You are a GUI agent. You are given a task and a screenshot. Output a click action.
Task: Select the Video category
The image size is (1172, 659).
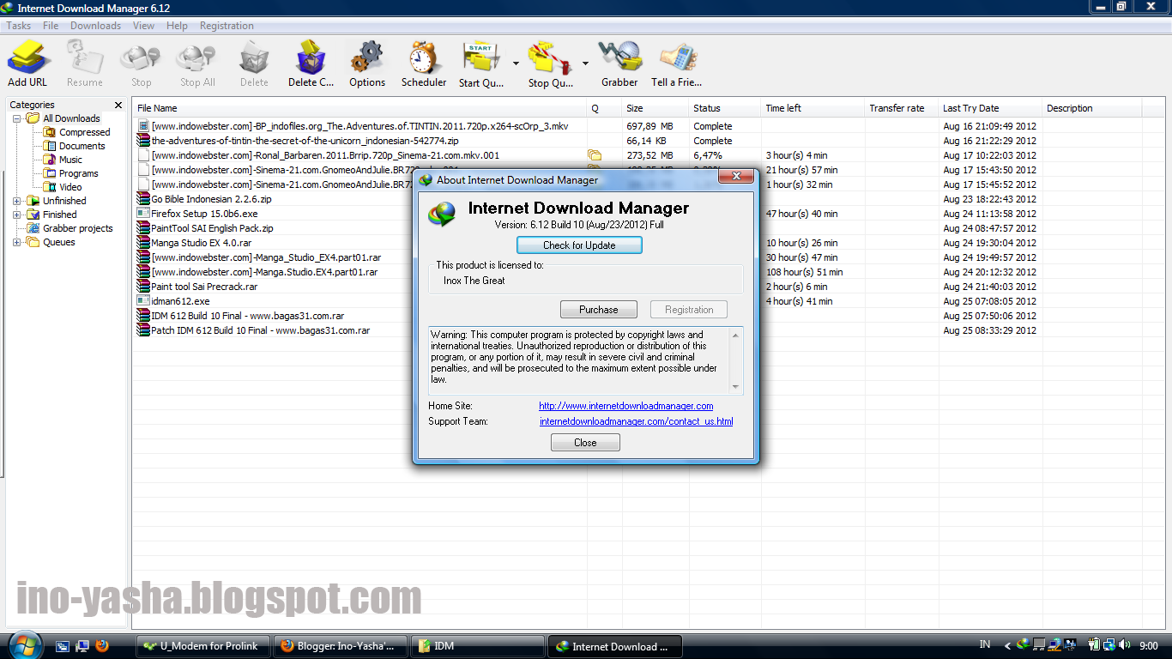(71, 187)
